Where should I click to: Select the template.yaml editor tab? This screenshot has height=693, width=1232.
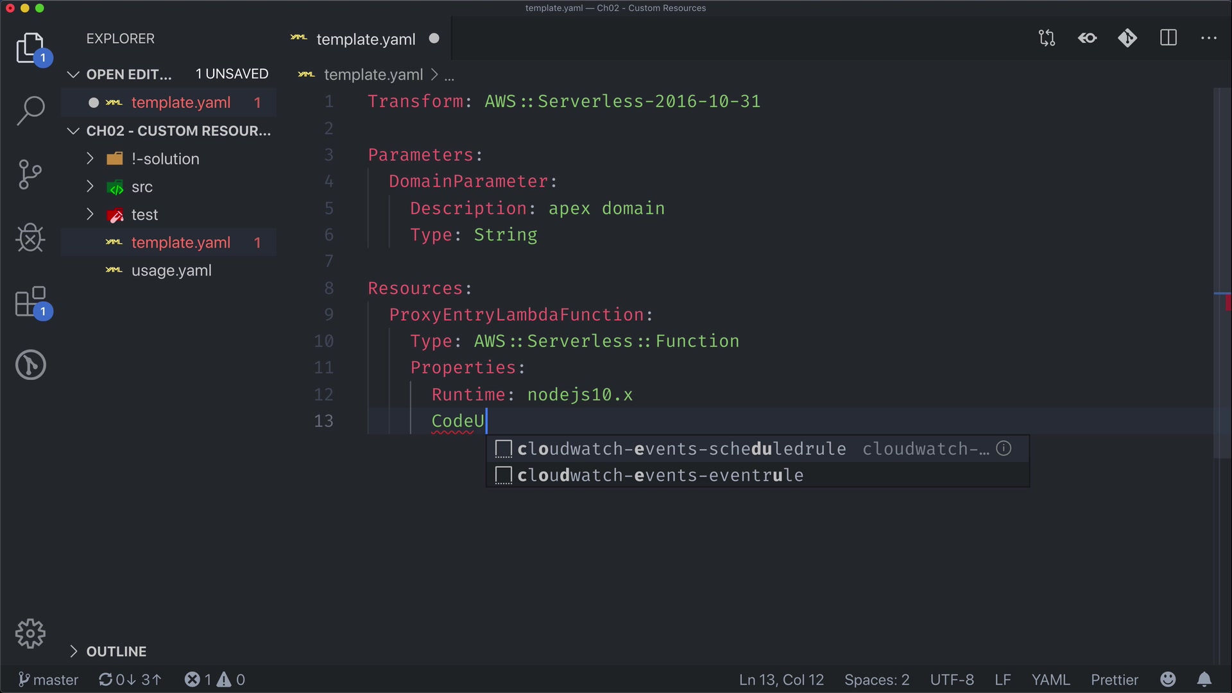(366, 39)
